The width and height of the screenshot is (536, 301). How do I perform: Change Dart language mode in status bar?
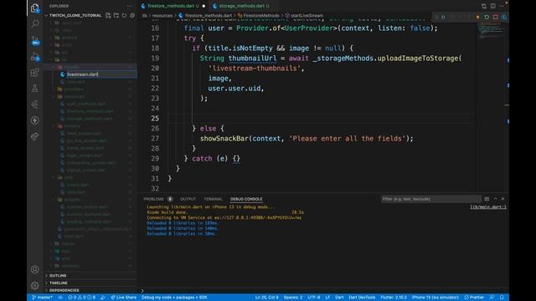(x=339, y=298)
